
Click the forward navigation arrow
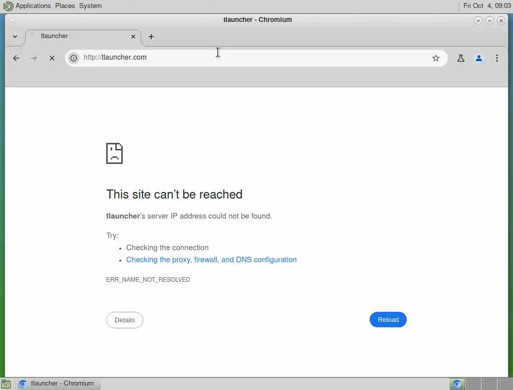pyautogui.click(x=34, y=58)
